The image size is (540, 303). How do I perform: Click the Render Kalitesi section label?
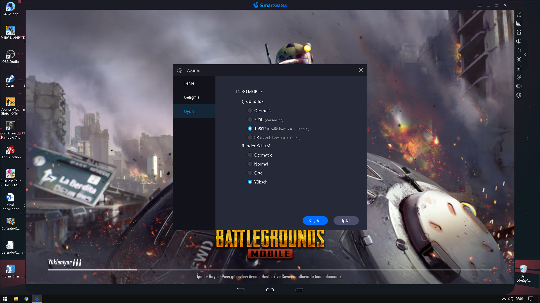[256, 146]
